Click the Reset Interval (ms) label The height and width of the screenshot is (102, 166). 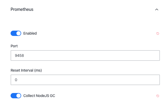tap(26, 70)
